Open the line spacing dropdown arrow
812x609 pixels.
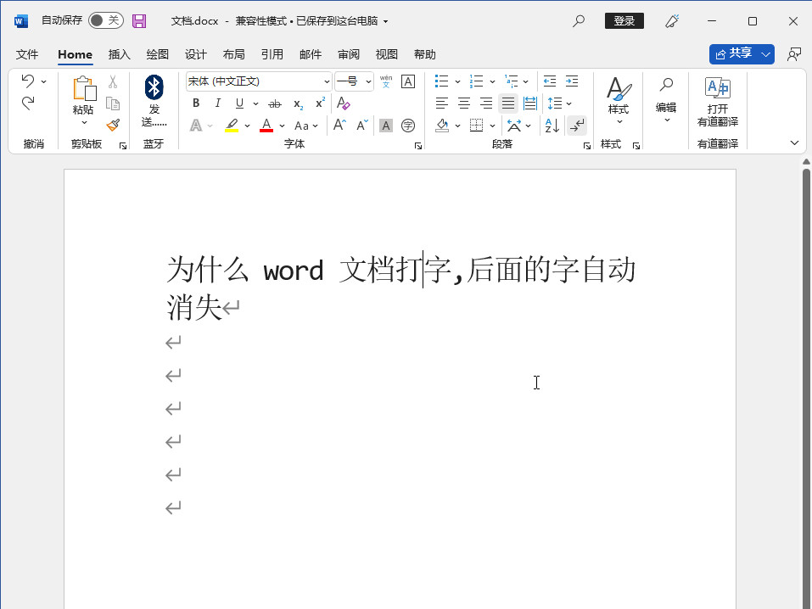coord(568,103)
